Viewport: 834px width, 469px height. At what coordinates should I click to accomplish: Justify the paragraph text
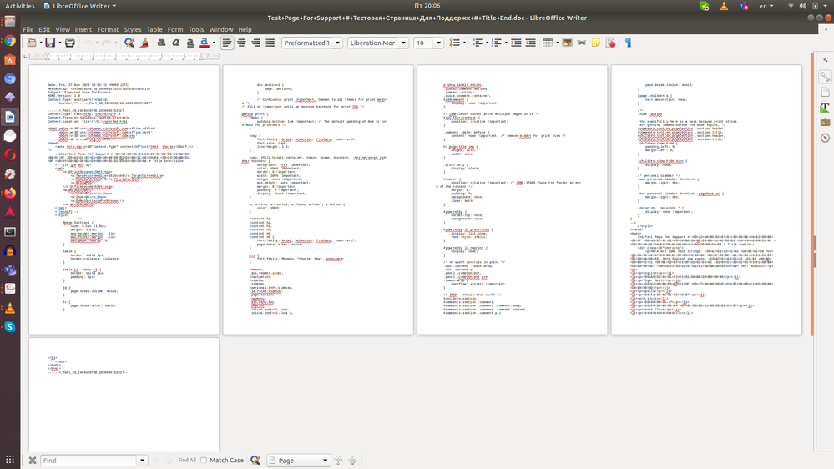tap(270, 43)
